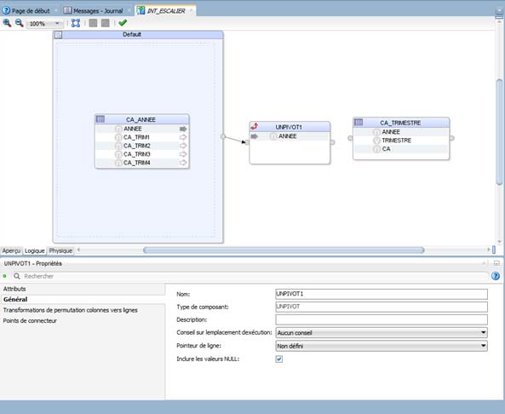505x414 pixels.
Task: Select Points de connecteur section
Action: pos(30,320)
